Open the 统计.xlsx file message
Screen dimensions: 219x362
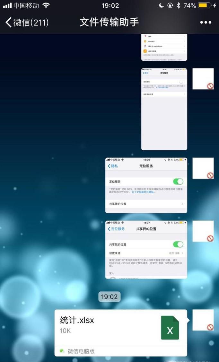point(121,333)
